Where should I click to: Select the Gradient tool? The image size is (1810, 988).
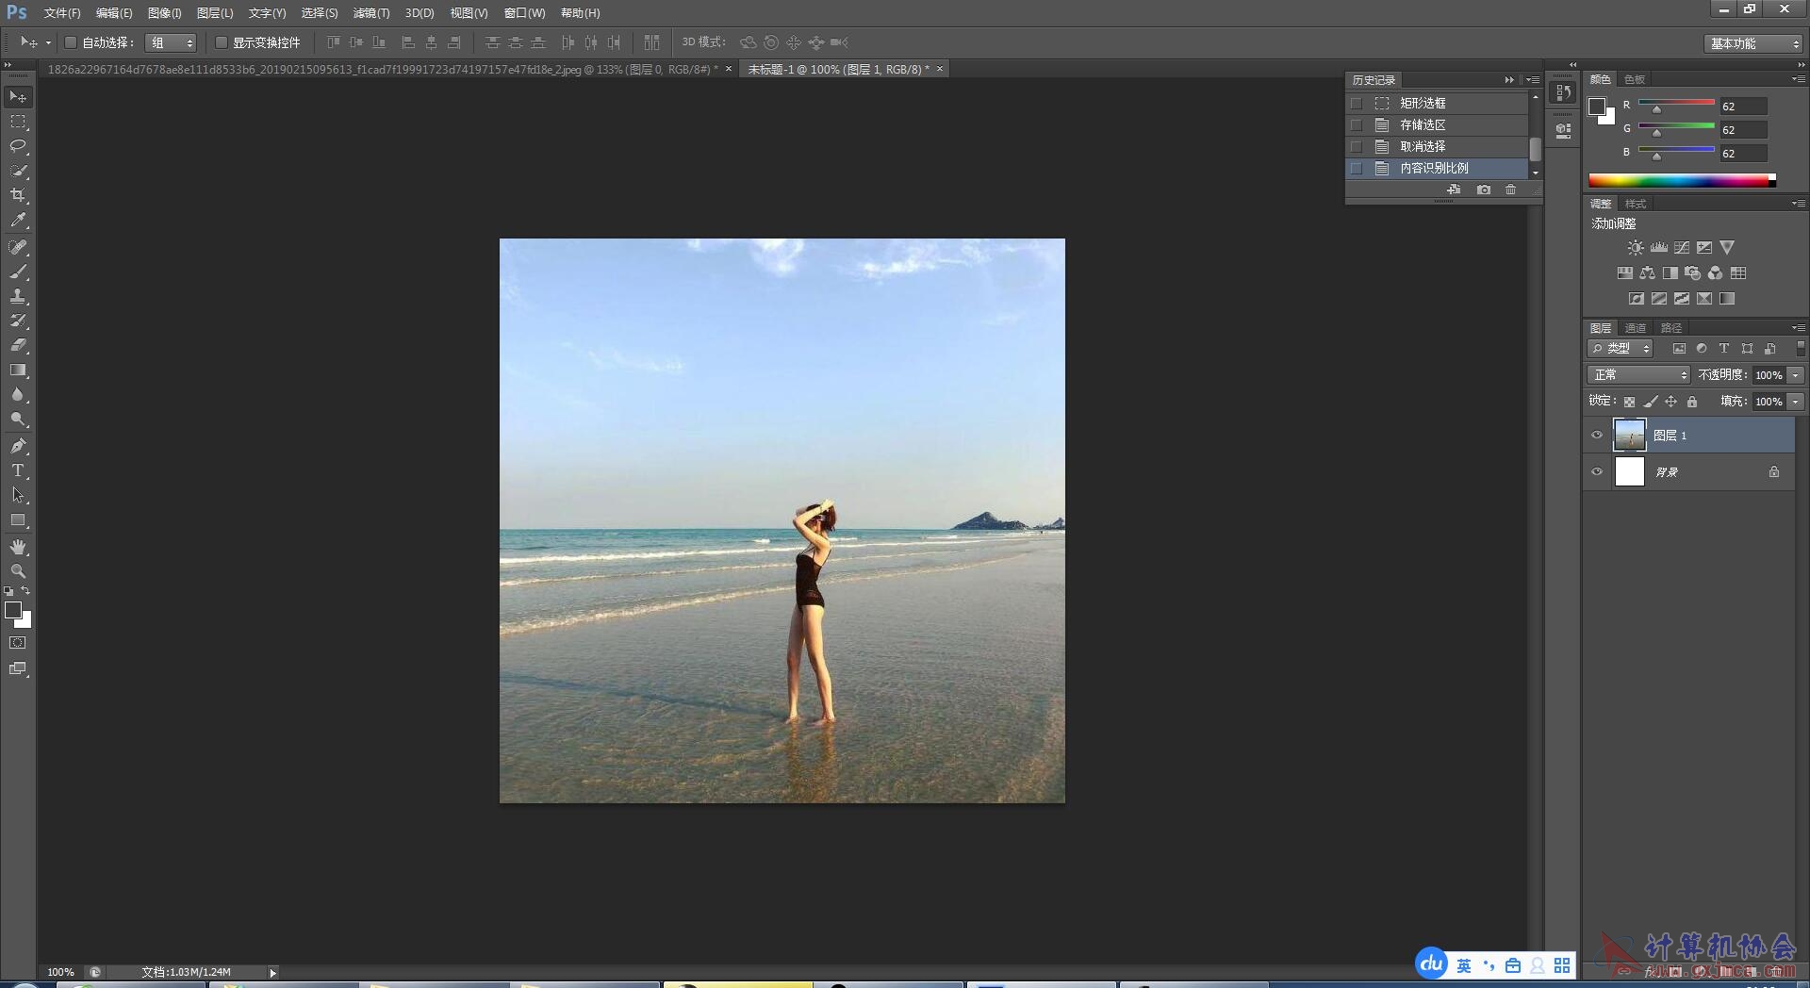(18, 370)
